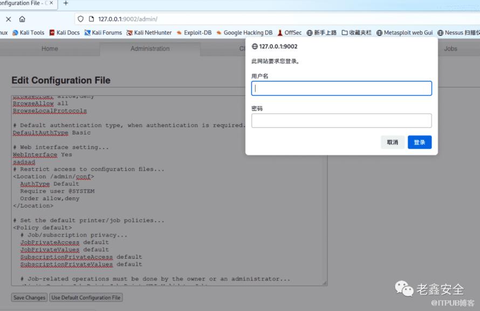Click the page info icon in address bar
Image resolution: width=480 pixels, height=311 pixels.
[x=91, y=19]
